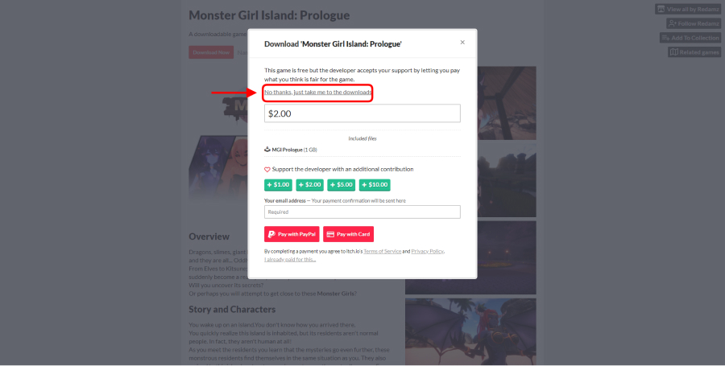Click the heart icon beside Support the developer

point(267,170)
